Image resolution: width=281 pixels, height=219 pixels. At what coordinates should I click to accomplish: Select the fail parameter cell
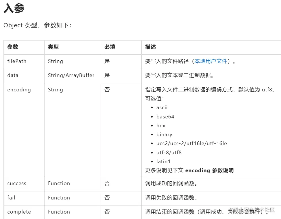click(11, 198)
